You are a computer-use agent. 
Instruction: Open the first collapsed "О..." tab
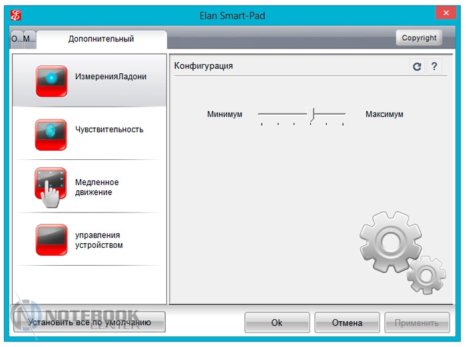(x=17, y=39)
